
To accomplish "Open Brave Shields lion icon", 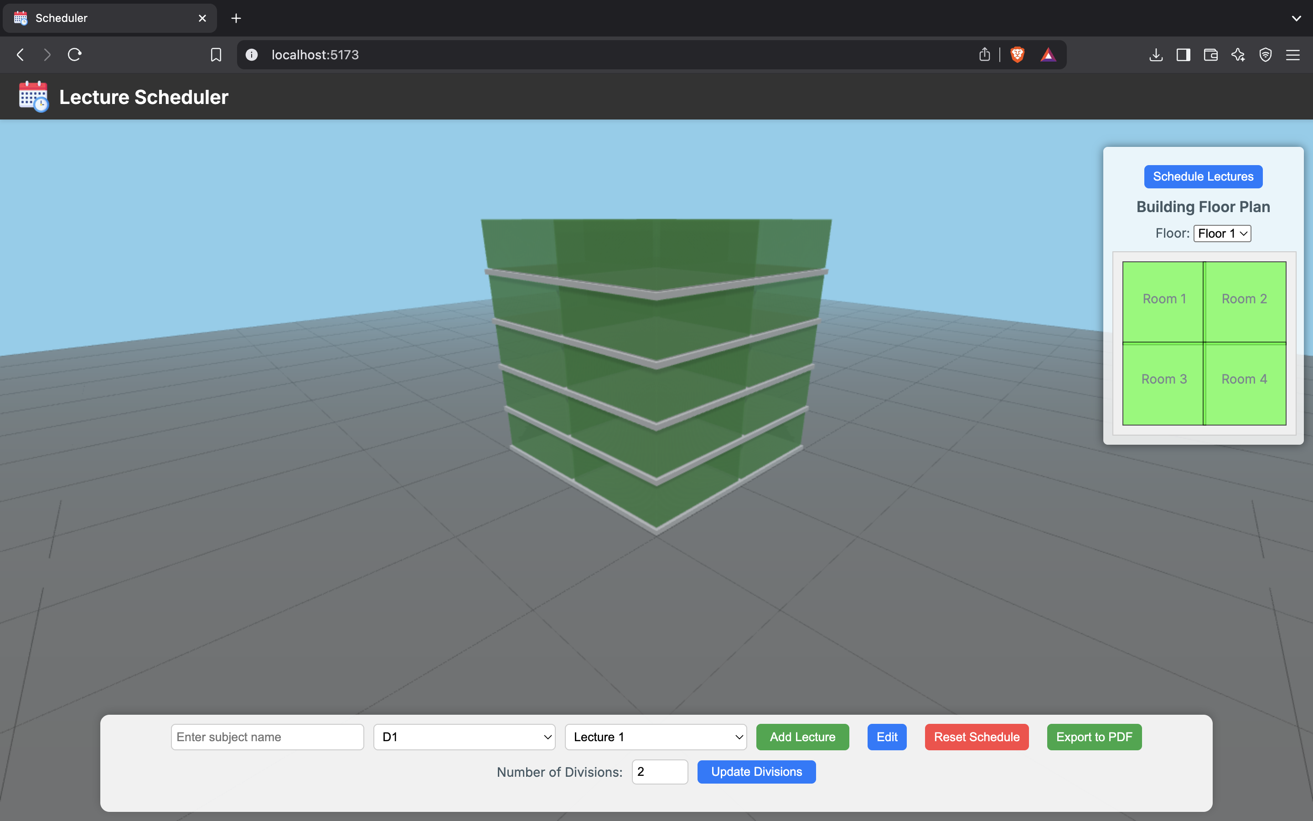I will [1017, 55].
